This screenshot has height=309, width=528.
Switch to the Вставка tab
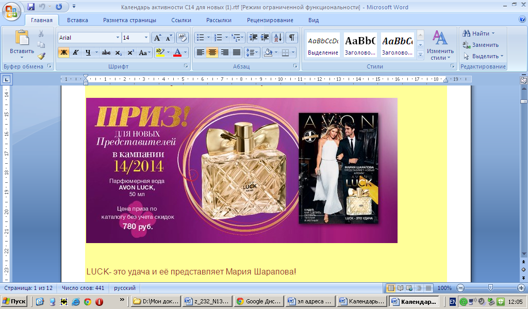[x=77, y=20]
